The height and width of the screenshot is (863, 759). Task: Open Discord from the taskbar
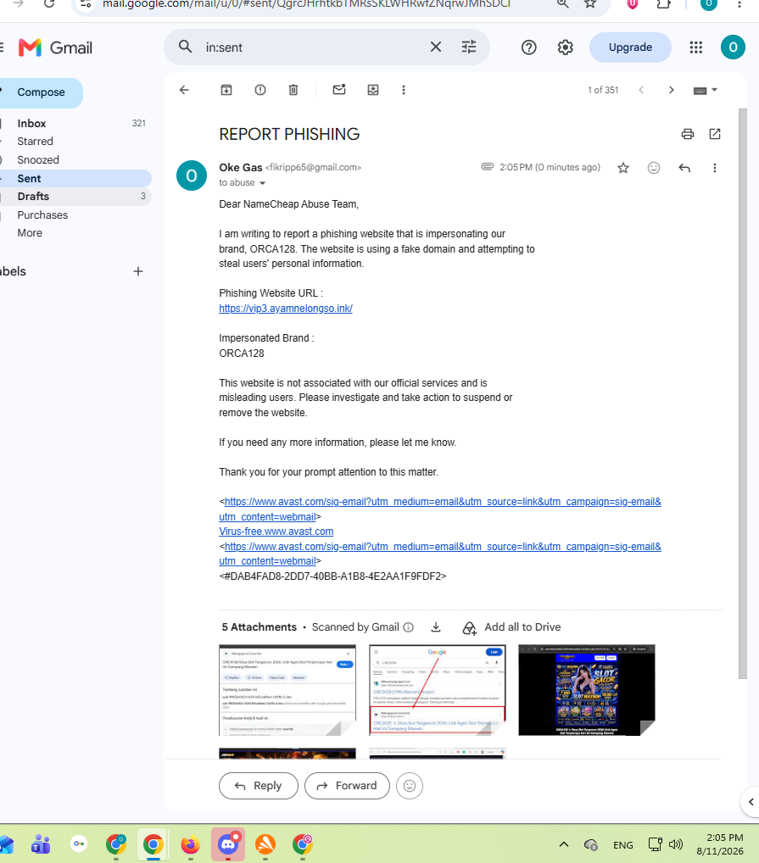click(x=228, y=844)
